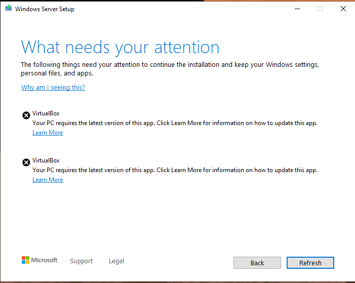Screen dimensions: 355x283
Task: Click the Windows Server Setup title icon
Action: 9,8
